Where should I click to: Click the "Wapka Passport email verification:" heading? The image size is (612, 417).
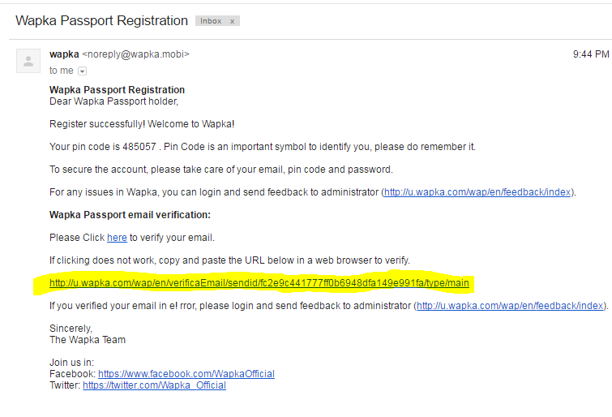point(130,215)
